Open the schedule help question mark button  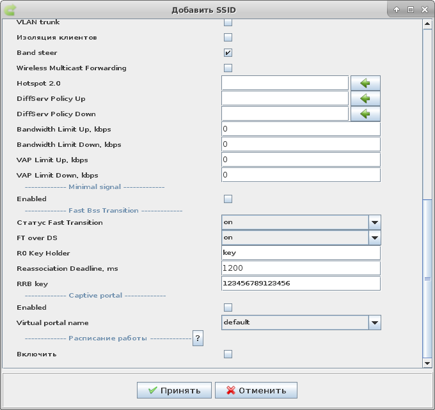pyautogui.click(x=198, y=338)
